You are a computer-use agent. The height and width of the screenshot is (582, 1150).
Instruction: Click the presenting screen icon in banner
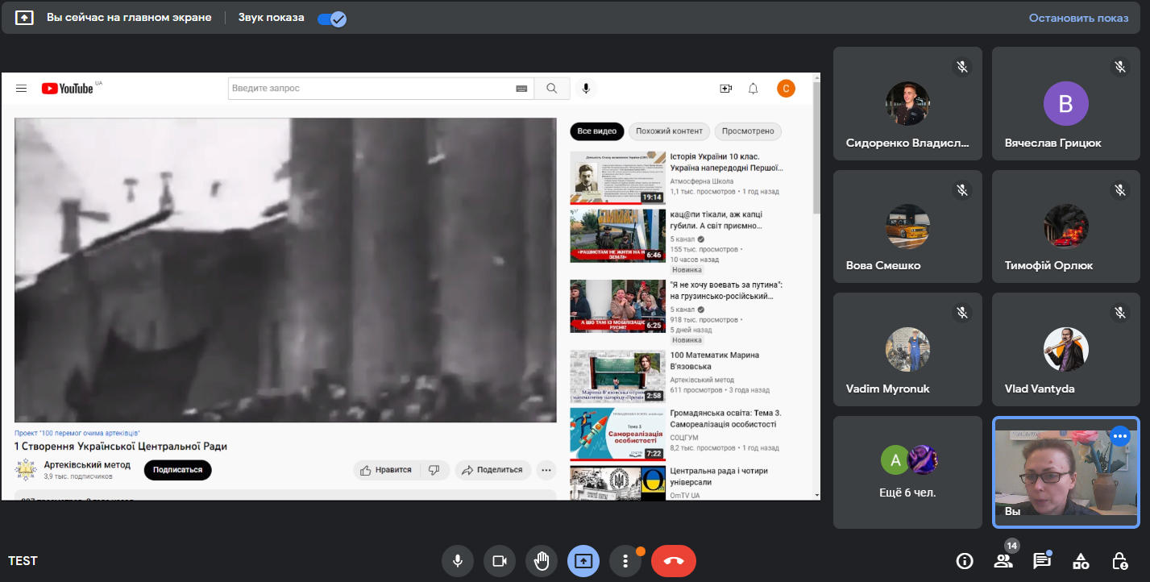(24, 18)
